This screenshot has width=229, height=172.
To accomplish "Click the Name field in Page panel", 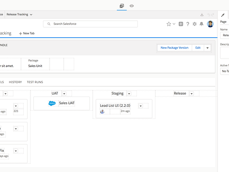I will click(x=225, y=35).
